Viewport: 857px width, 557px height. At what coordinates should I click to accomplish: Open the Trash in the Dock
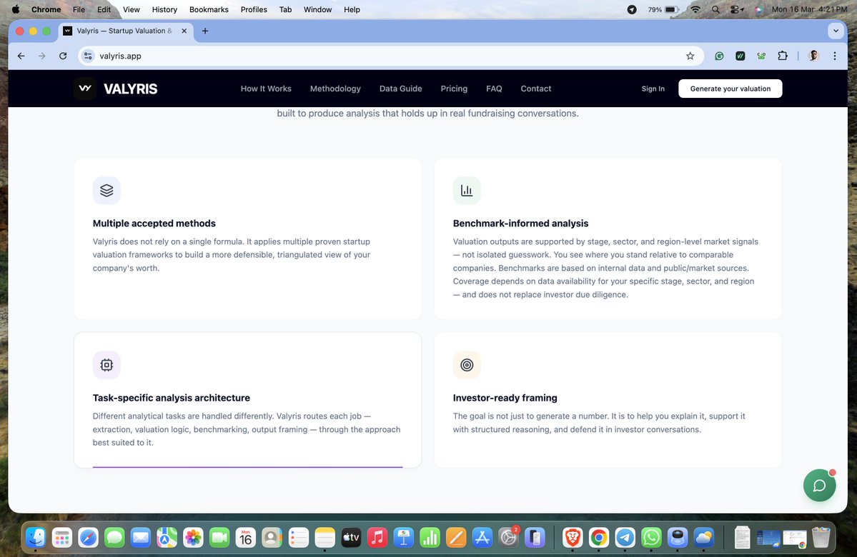(821, 538)
